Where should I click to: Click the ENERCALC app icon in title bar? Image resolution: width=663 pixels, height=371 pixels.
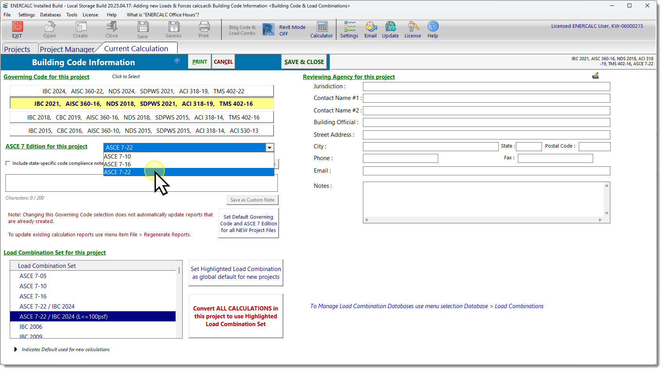[x=5, y=5]
